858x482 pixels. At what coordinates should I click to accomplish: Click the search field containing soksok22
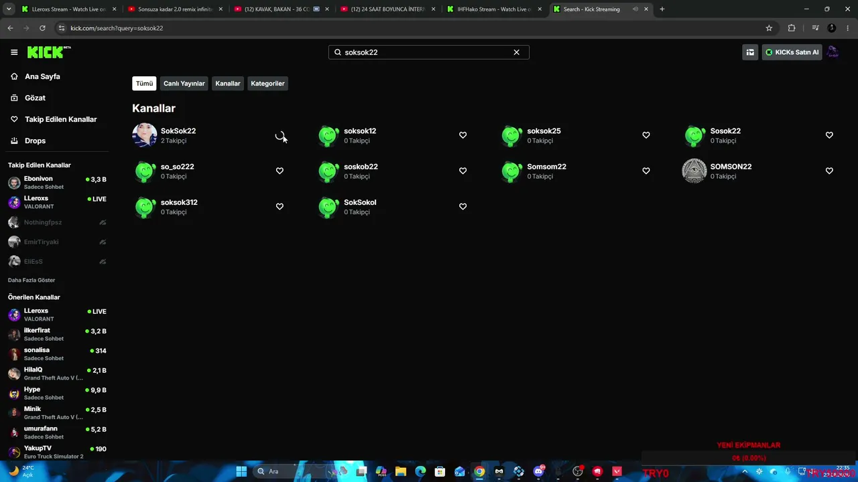click(429, 52)
